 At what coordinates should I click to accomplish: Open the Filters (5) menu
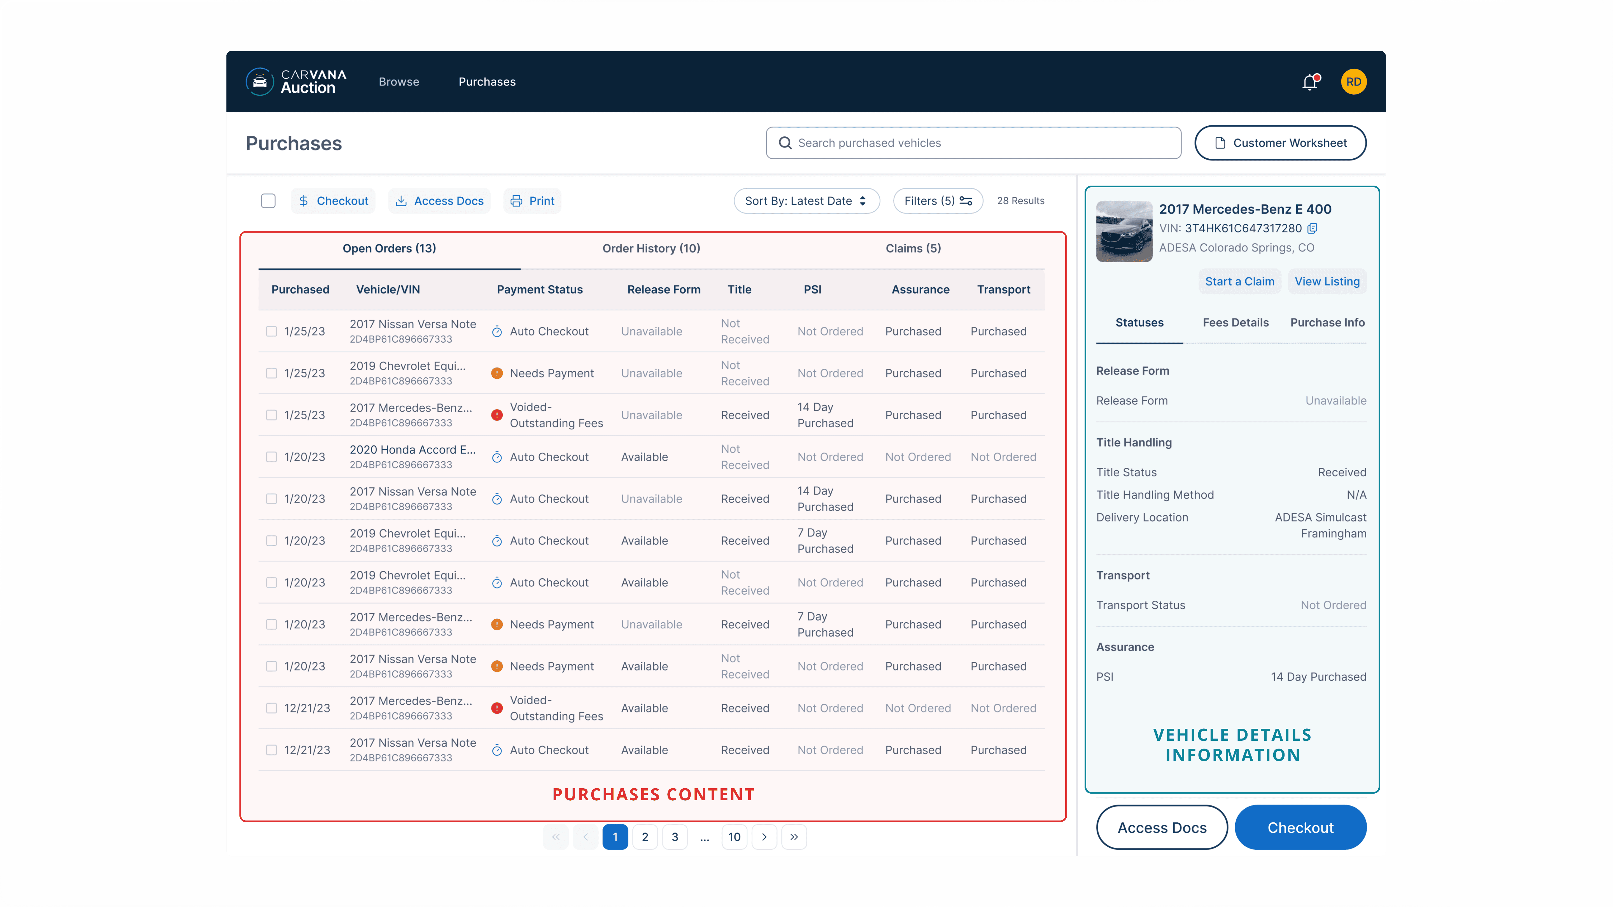point(938,201)
